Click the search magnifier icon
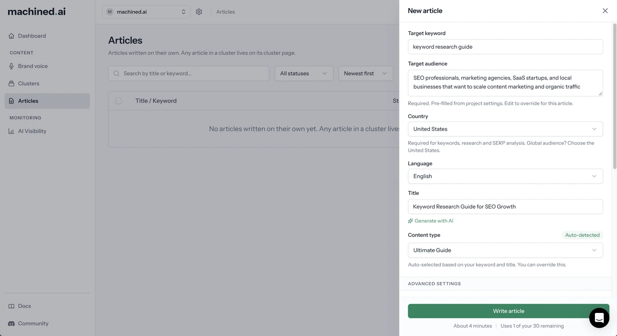This screenshot has height=336, width=617. point(117,73)
